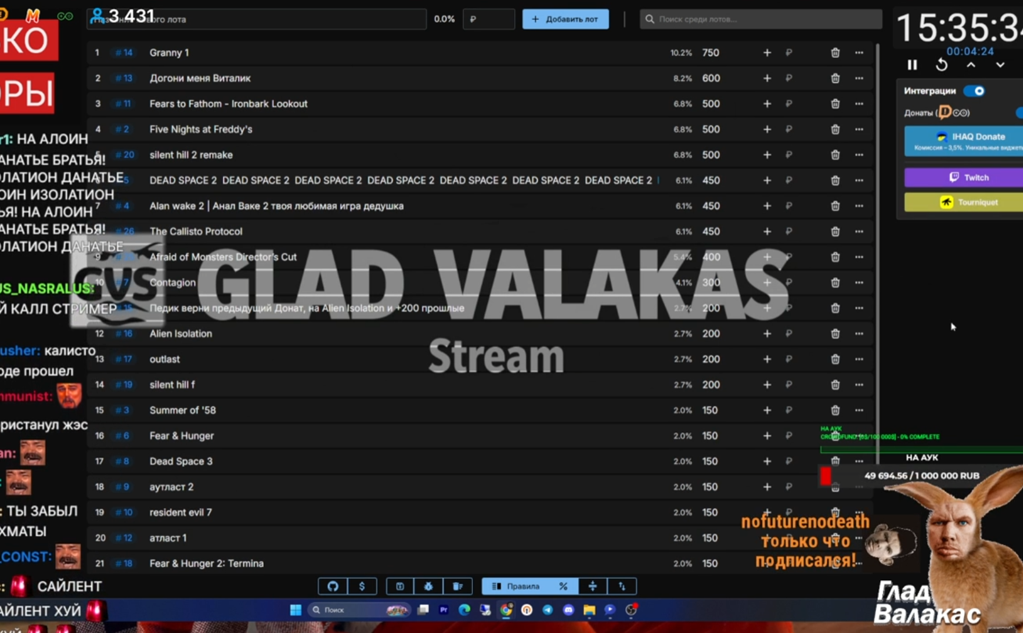
Task: Click the lot list vertical scrollbar
Action: click(x=877, y=252)
